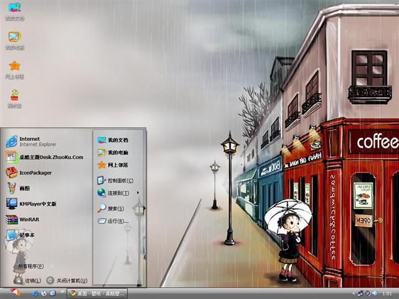This screenshot has height=299, width=399.
Task: Click the globe quick launch icon
Action: click(44, 293)
